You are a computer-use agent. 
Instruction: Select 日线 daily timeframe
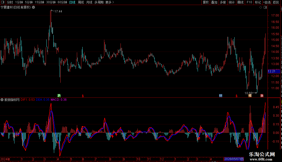tap(72, 2)
